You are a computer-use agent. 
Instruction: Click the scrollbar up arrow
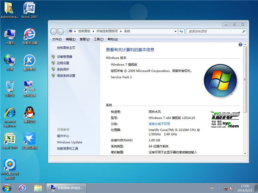coord(245,44)
